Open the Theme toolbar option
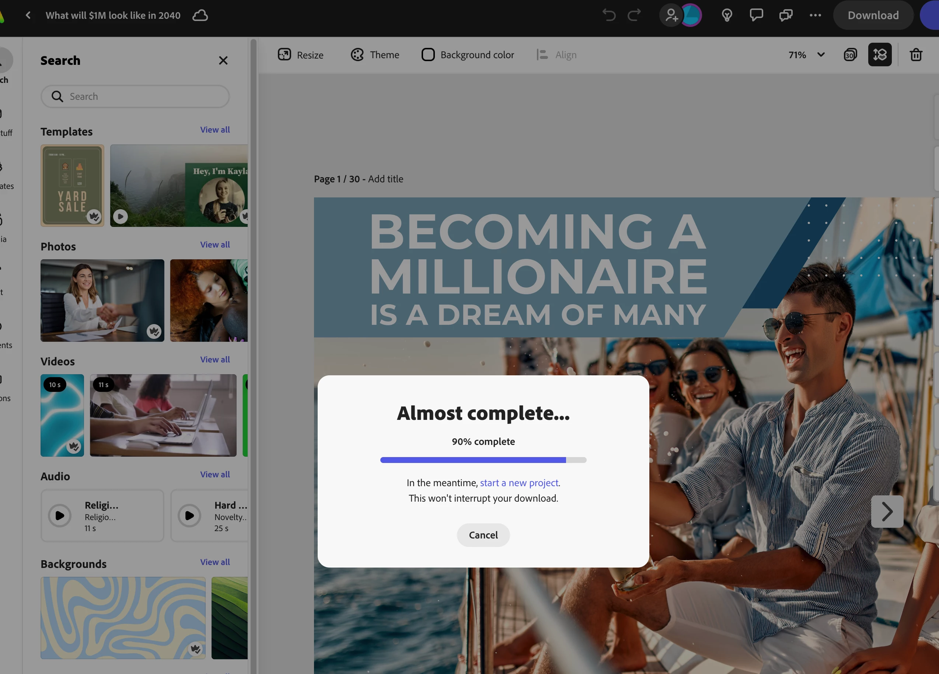 375,55
